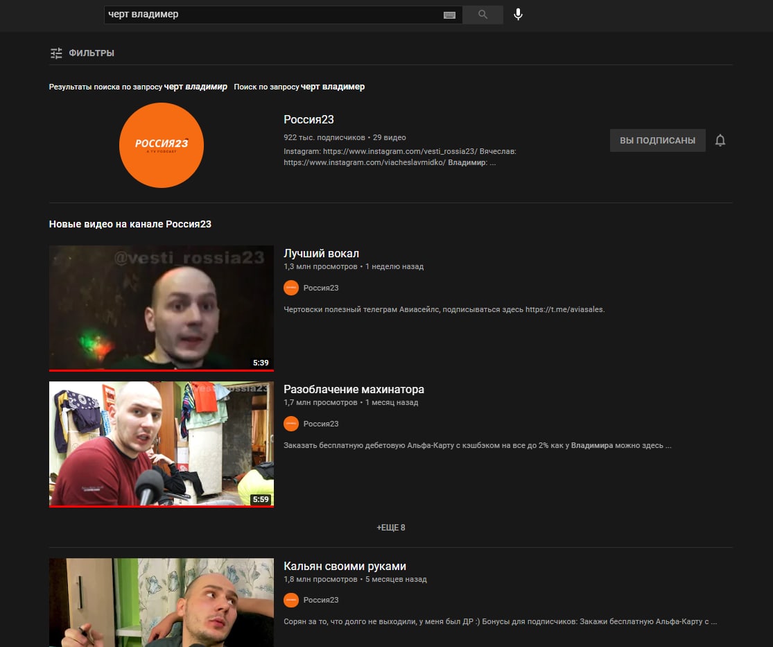
Task: Open Россия23 orange channel logo
Action: point(162,145)
